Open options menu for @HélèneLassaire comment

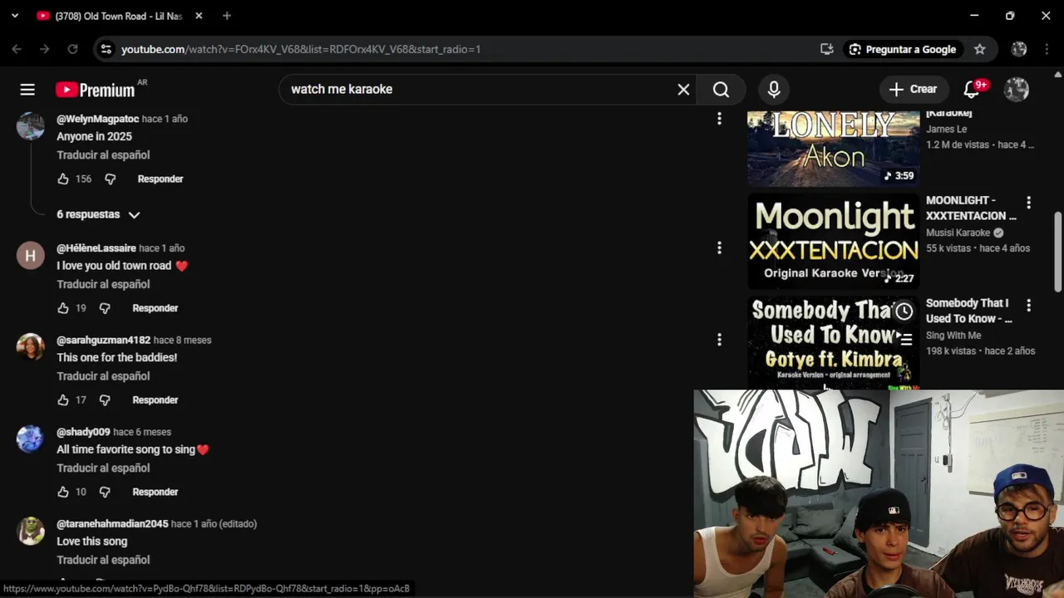point(719,248)
